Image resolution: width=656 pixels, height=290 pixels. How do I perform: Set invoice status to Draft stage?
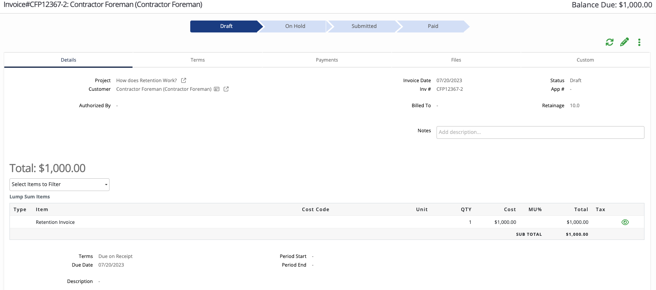point(226,26)
